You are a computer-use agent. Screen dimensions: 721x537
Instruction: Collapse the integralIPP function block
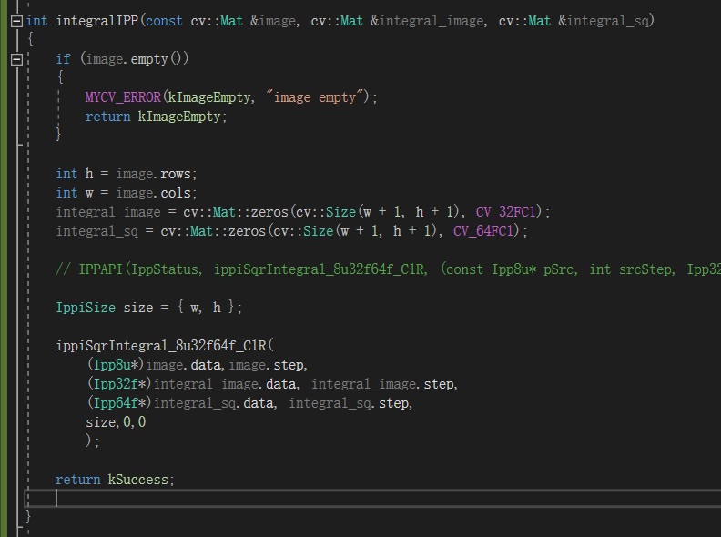point(16,21)
